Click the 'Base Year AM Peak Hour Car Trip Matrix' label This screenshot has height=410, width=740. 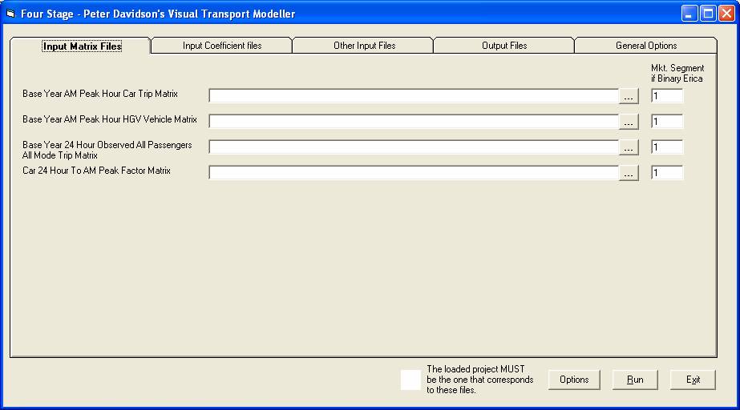[100, 94]
